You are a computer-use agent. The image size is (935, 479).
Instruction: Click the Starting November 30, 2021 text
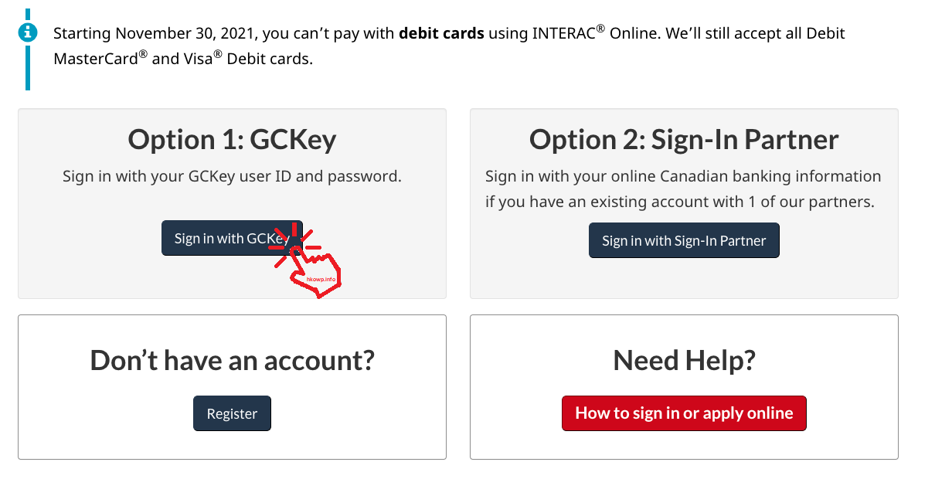(x=155, y=34)
